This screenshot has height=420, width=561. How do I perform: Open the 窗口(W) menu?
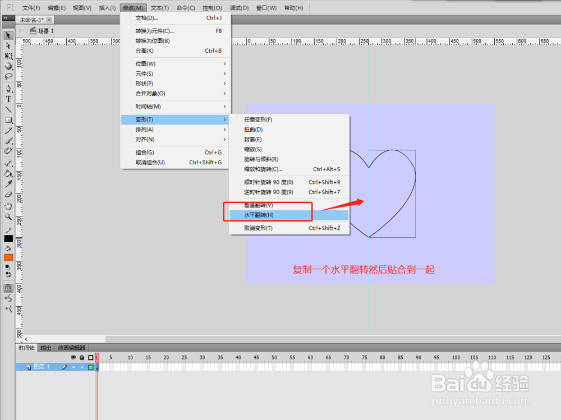[266, 8]
